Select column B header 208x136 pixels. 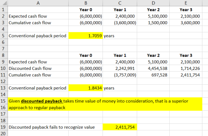(x=86, y=3)
